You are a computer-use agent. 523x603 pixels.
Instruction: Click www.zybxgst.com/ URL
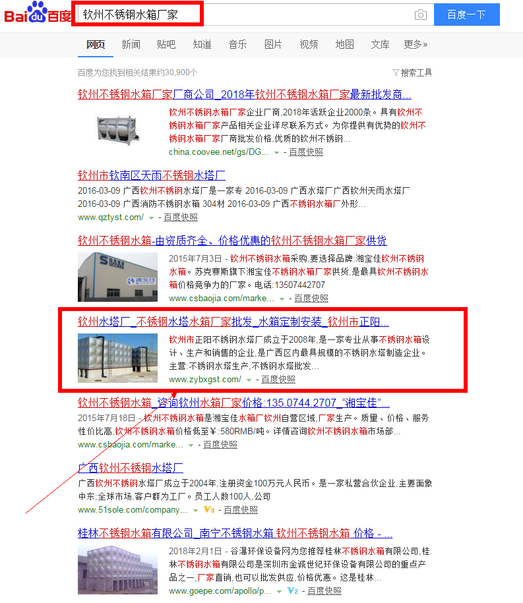pyautogui.click(x=204, y=379)
